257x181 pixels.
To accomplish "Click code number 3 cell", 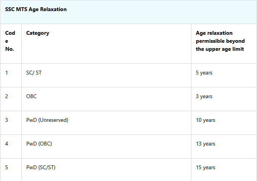I will 6,120.
